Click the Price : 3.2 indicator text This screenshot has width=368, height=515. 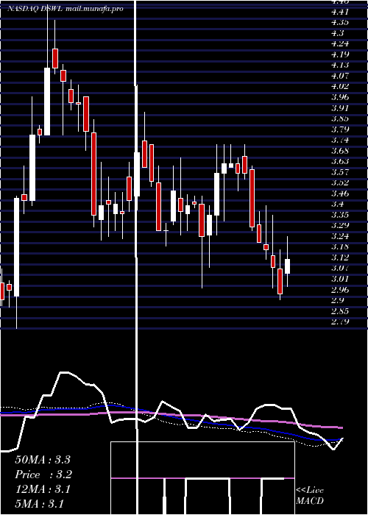[43, 475]
